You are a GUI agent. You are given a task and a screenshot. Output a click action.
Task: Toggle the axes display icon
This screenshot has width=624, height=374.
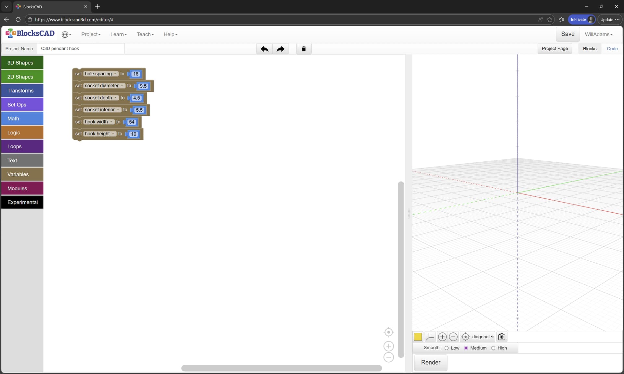(x=430, y=337)
